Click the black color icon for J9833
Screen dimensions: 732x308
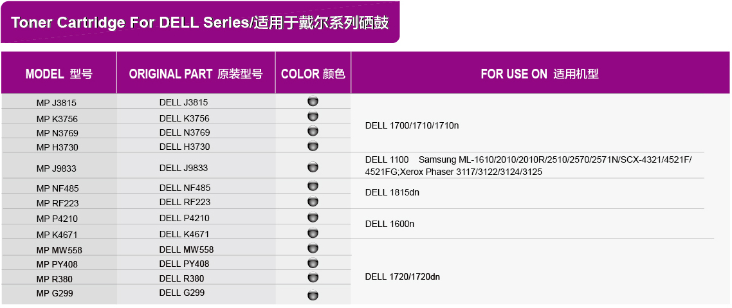(x=313, y=167)
